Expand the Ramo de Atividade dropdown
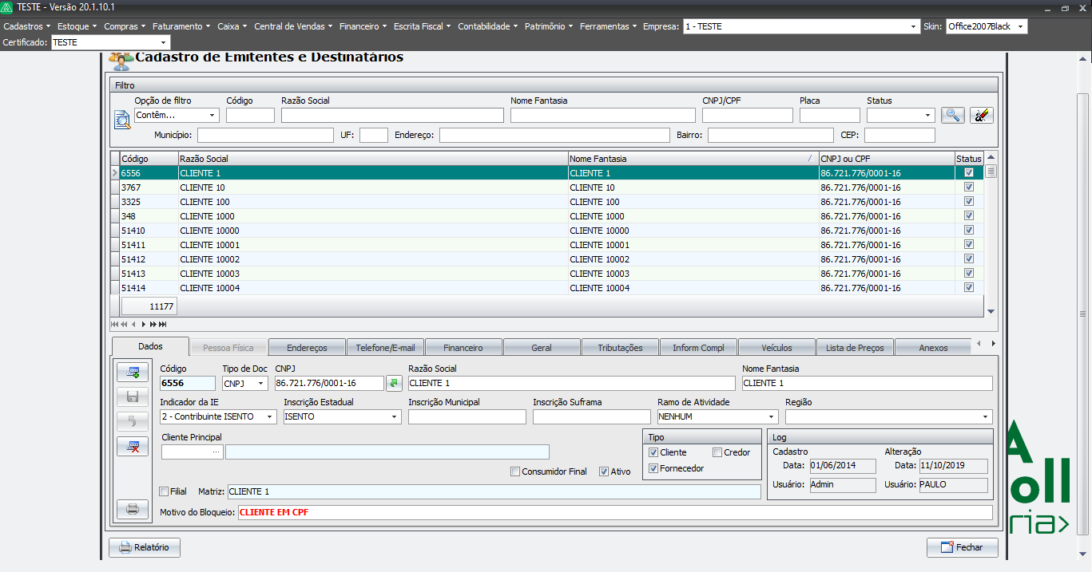1092x572 pixels. [771, 416]
